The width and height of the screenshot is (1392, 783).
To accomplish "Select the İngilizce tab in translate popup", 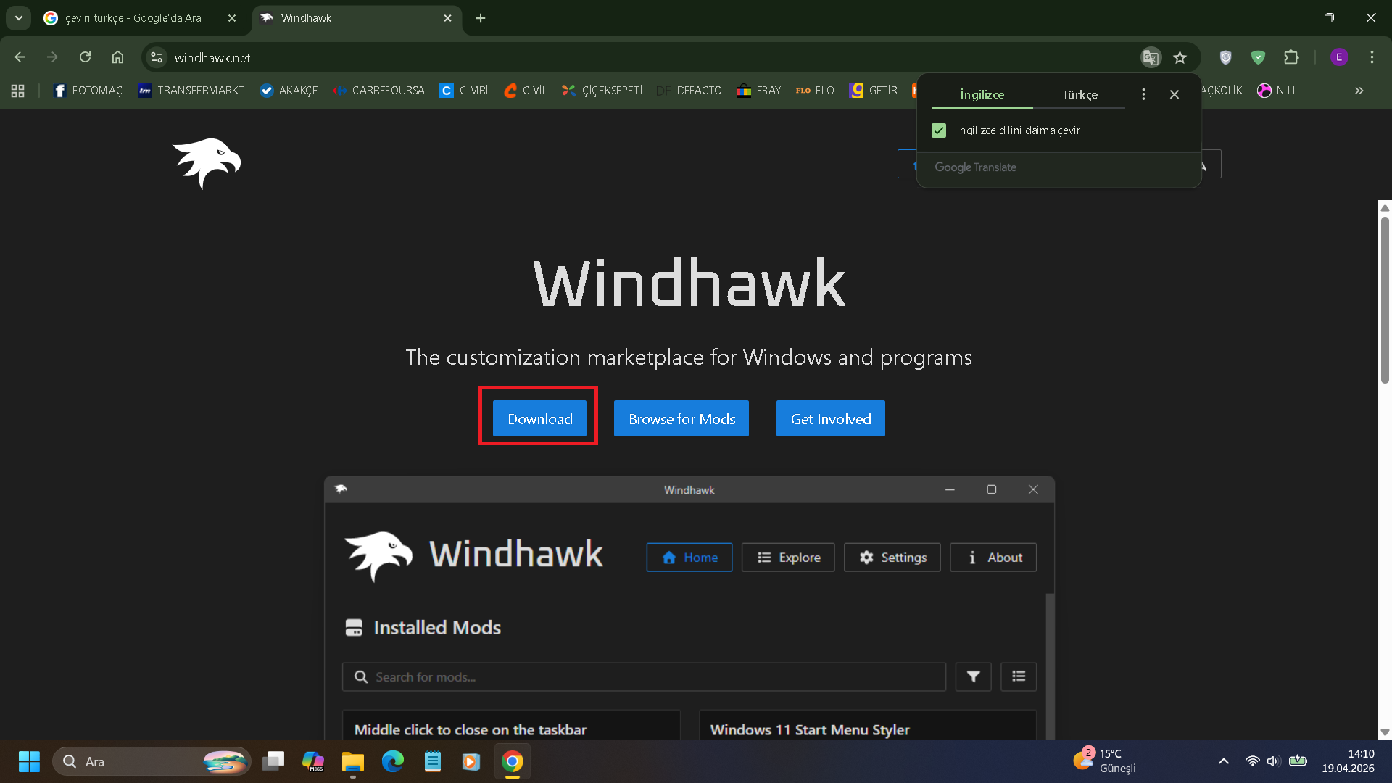I will pyautogui.click(x=982, y=94).
